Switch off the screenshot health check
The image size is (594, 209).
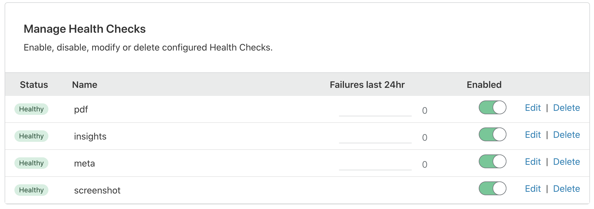tap(492, 189)
